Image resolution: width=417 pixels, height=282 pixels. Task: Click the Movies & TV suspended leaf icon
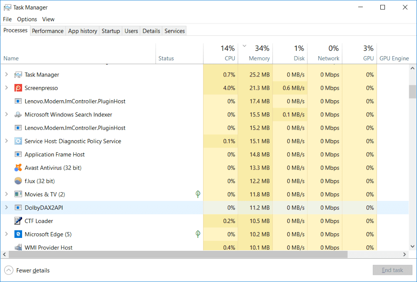pyautogui.click(x=198, y=194)
